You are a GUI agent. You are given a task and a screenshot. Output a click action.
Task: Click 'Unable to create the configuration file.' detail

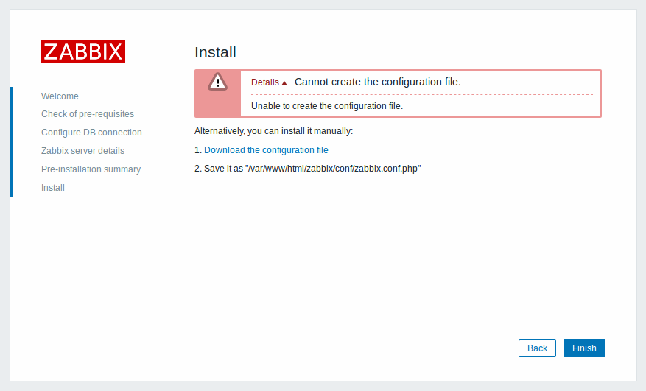pos(327,106)
